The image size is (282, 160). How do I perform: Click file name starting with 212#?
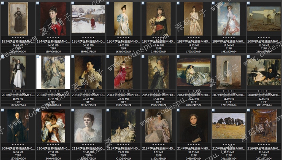(x=123, y=148)
